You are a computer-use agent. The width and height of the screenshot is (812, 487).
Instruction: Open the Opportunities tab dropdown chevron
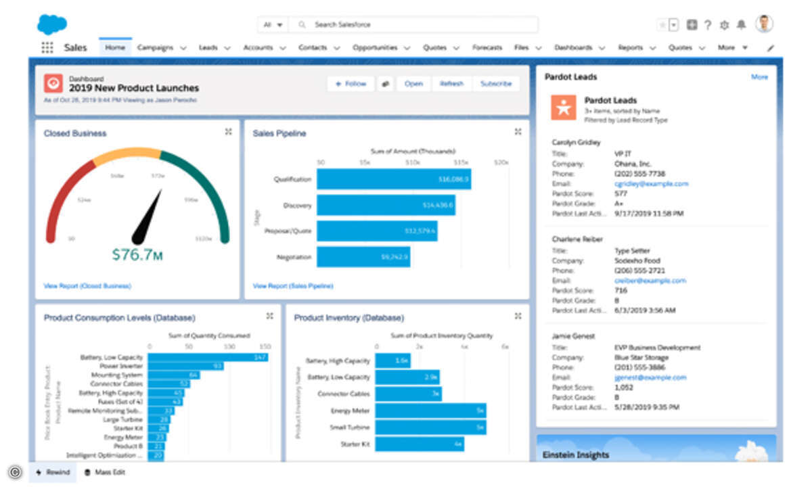407,48
